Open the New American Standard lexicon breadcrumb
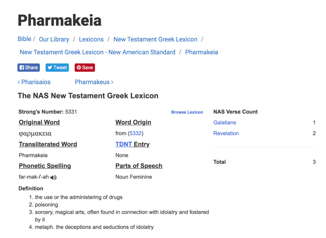Screen dimensions: 326x238 97,52
